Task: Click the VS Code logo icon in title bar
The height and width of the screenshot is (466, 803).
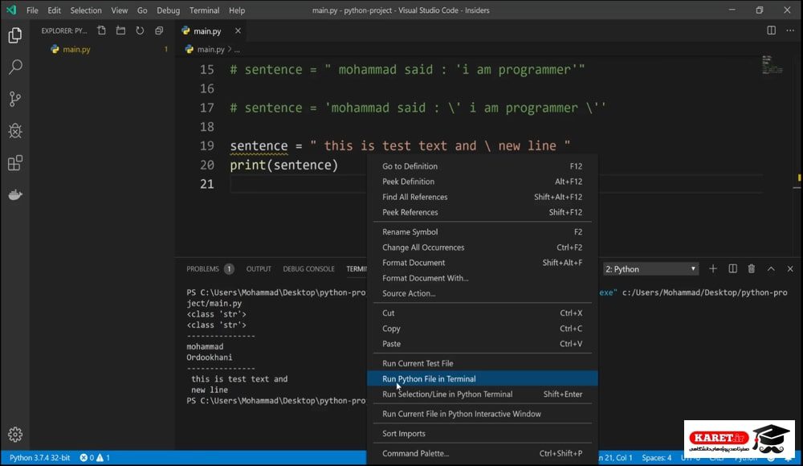Action: [x=11, y=10]
